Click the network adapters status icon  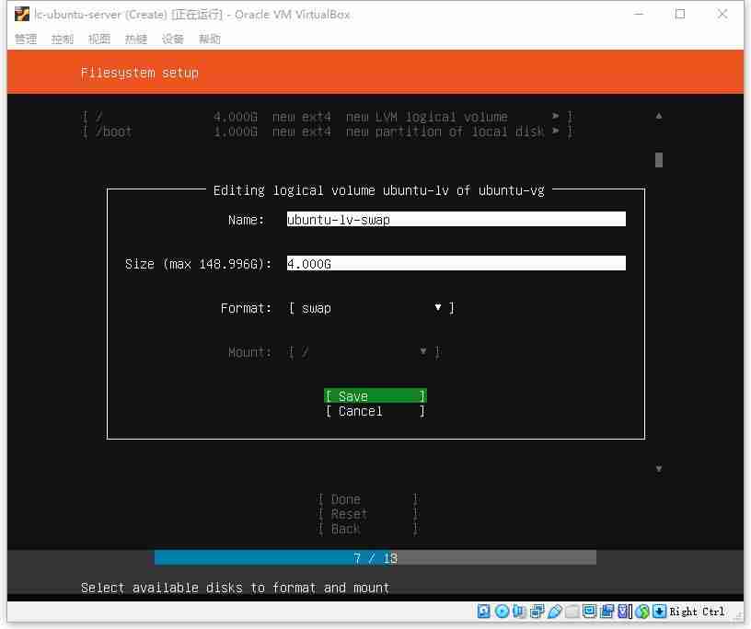point(537,612)
